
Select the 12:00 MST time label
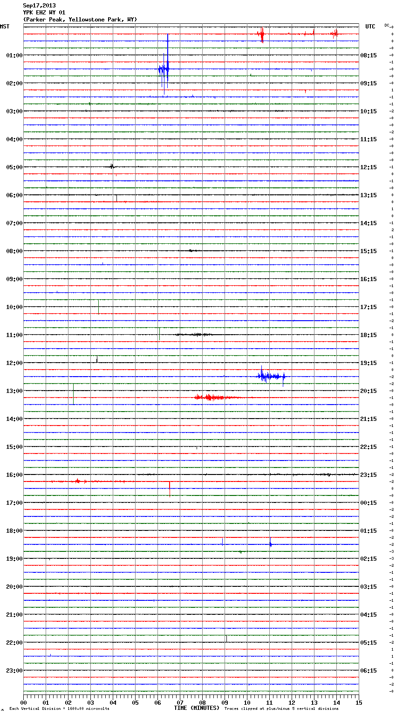tap(14, 363)
